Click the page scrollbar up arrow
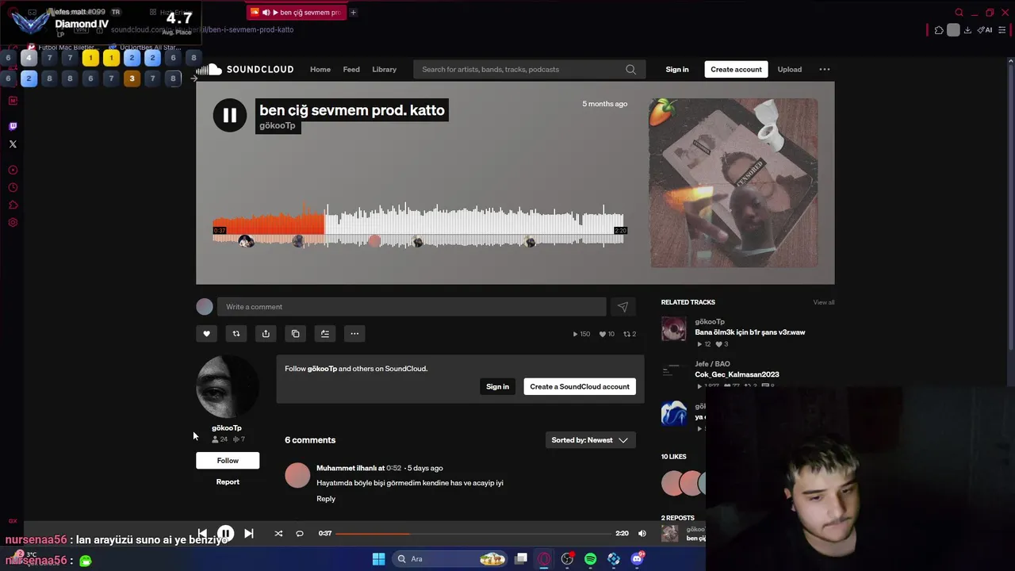1015x571 pixels. click(x=1010, y=62)
